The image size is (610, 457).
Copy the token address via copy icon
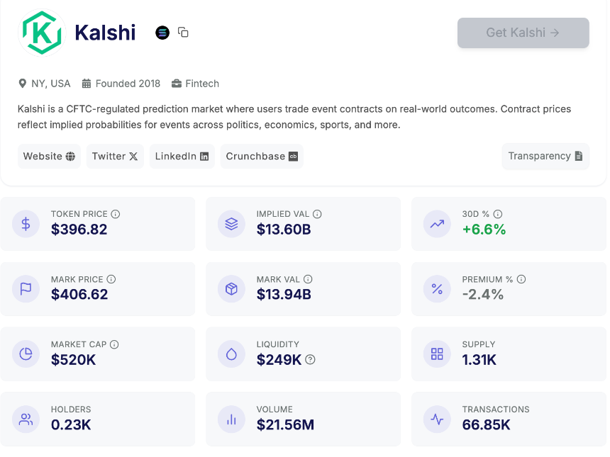click(x=183, y=33)
